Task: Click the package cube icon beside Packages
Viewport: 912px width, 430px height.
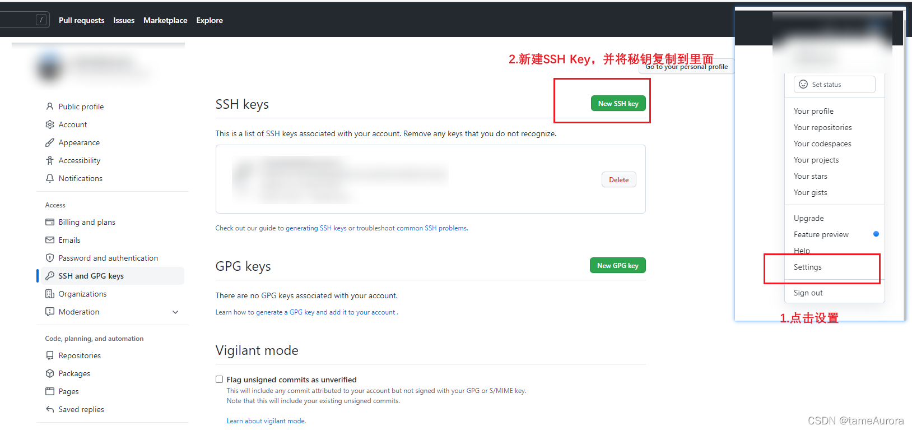Action: (50, 373)
